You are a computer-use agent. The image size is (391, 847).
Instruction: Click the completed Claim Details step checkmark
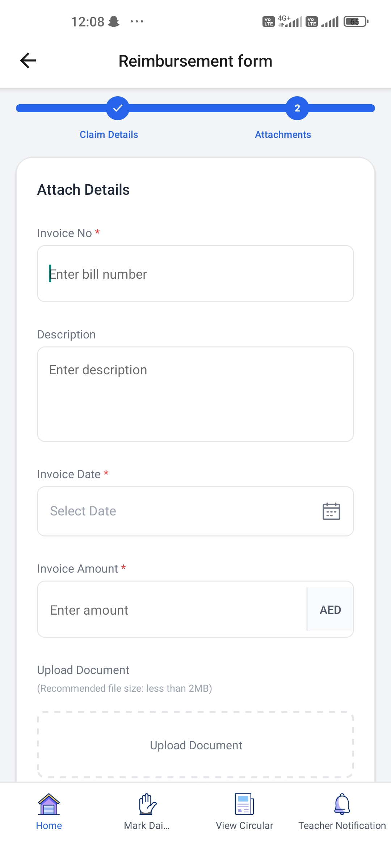[x=118, y=108]
